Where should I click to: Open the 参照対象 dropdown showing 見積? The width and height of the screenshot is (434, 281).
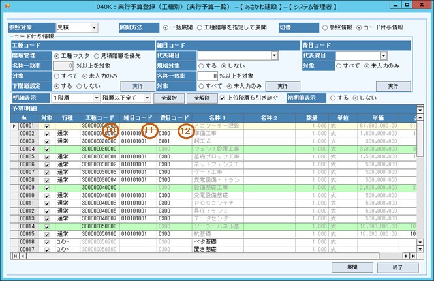pos(94,28)
